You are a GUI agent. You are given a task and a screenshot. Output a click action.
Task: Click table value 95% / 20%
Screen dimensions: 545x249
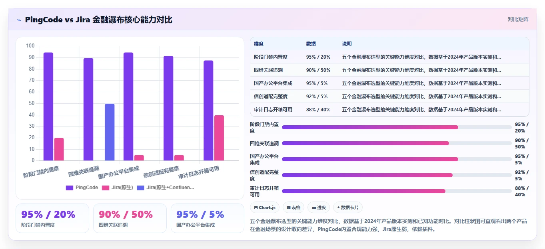pyautogui.click(x=318, y=57)
